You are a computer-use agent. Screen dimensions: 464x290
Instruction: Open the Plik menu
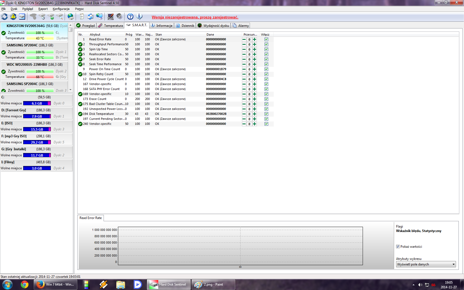[4, 9]
